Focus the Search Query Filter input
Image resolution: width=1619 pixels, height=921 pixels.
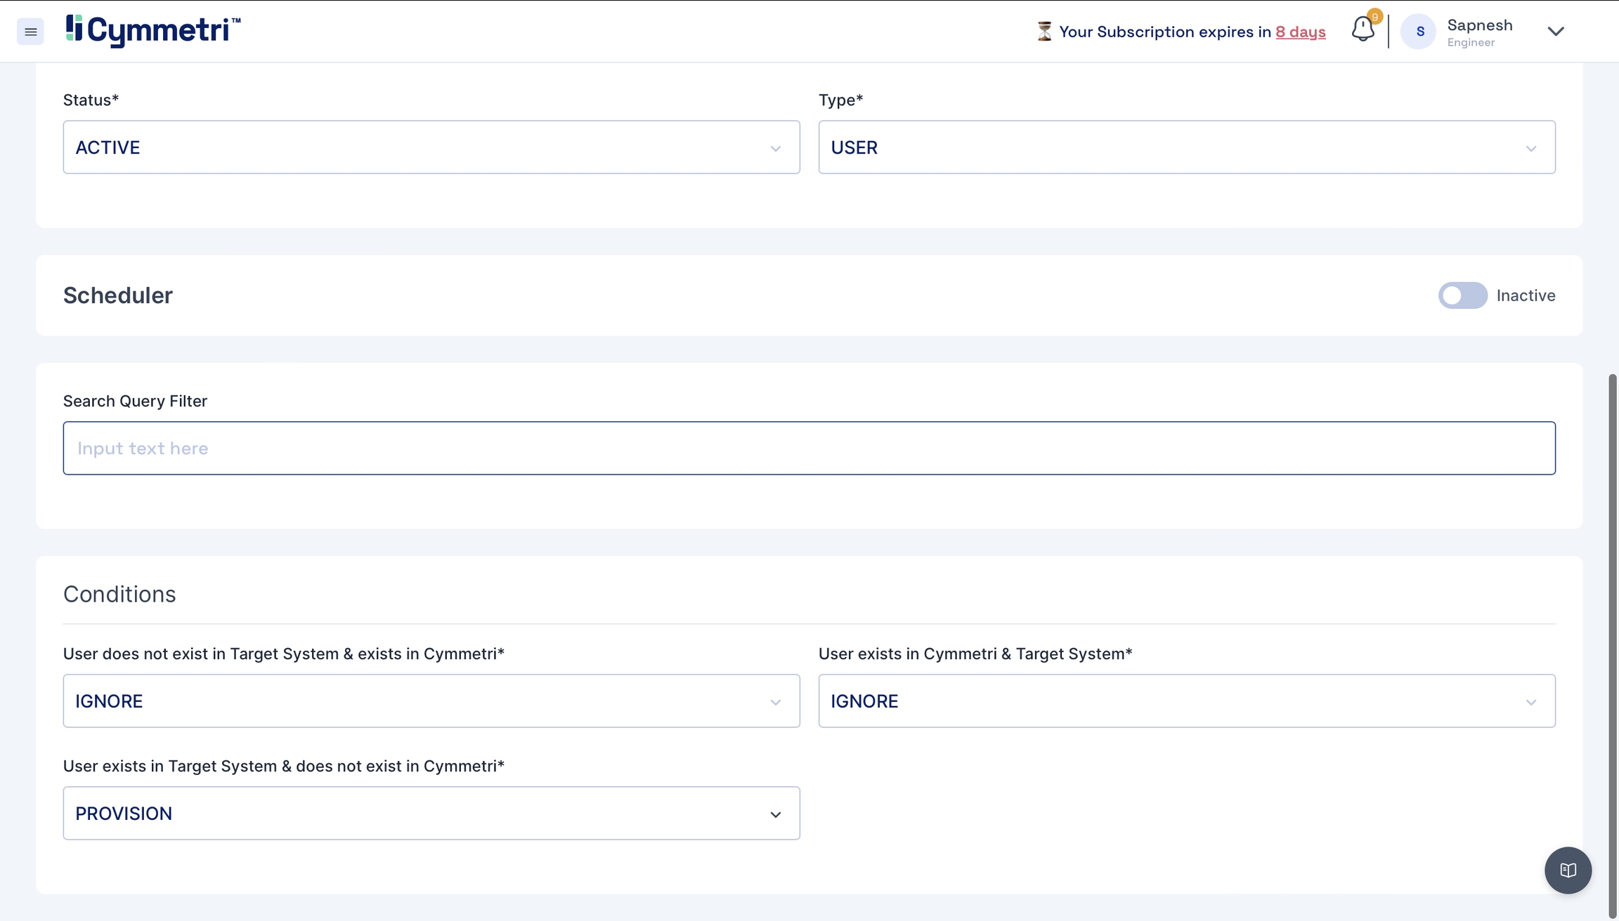809,448
